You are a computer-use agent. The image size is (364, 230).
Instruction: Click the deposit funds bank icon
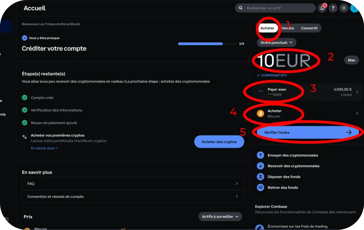(261, 177)
